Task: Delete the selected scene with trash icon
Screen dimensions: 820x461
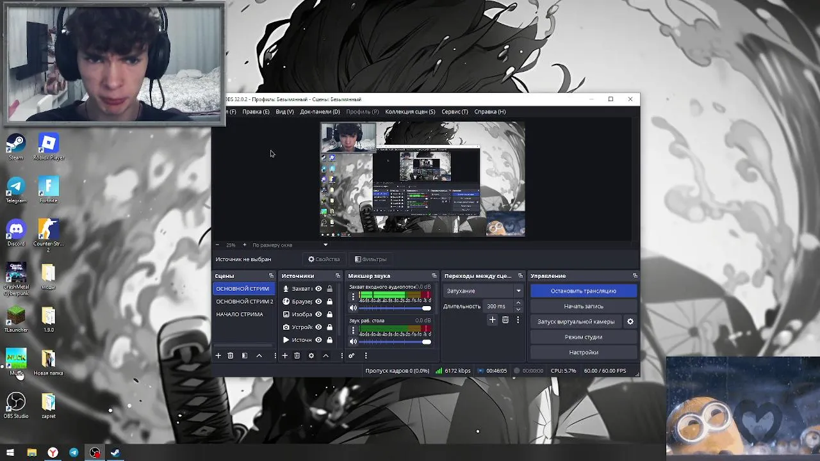Action: point(231,355)
